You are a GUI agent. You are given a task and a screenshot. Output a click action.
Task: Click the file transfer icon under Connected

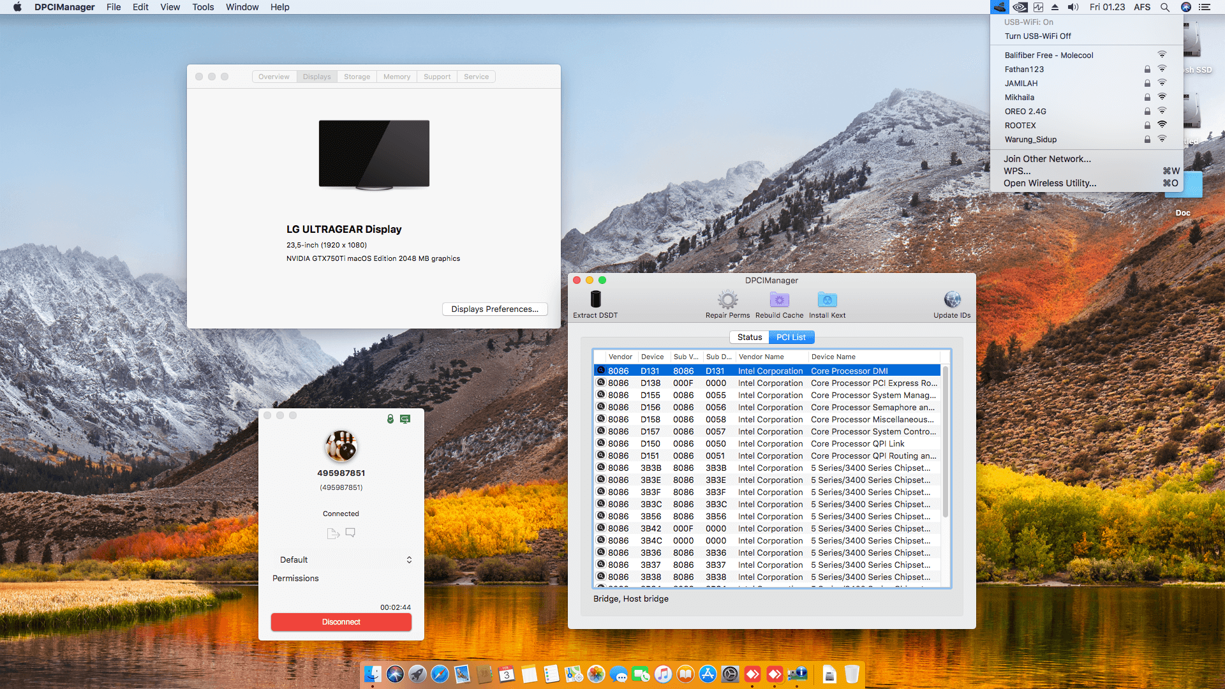coord(333,533)
